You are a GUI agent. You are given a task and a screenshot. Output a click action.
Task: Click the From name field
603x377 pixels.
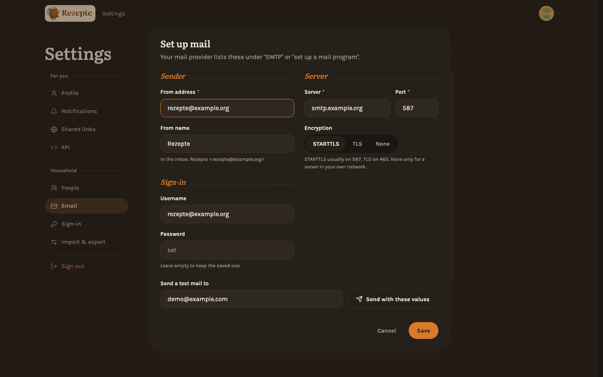(x=227, y=144)
